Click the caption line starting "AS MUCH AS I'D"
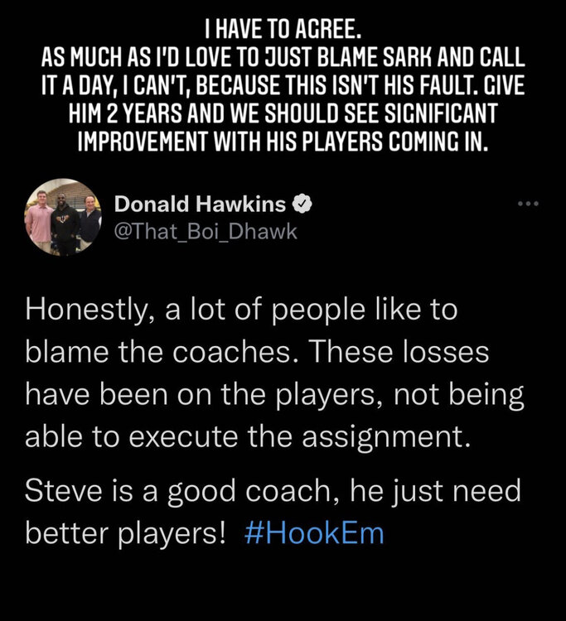This screenshot has width=566, height=621. coord(283,58)
